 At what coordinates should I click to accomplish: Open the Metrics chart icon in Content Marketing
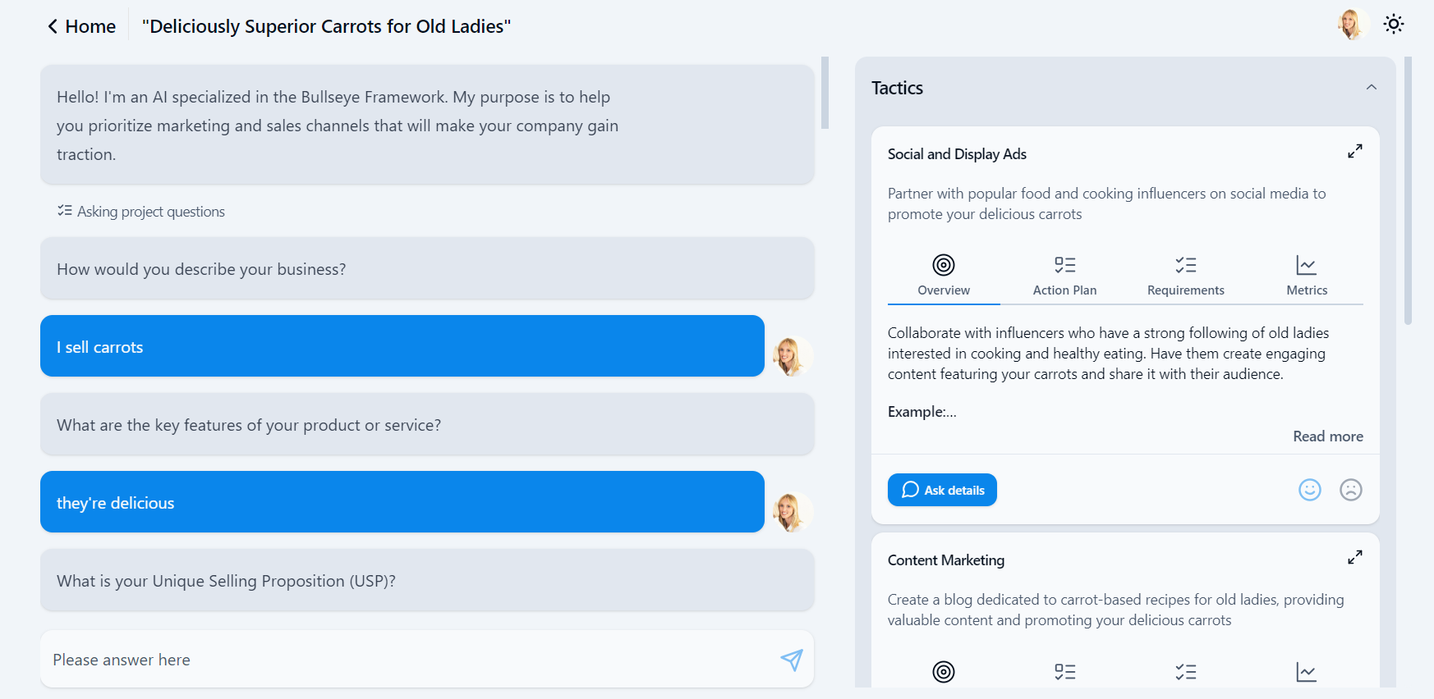pos(1307,672)
